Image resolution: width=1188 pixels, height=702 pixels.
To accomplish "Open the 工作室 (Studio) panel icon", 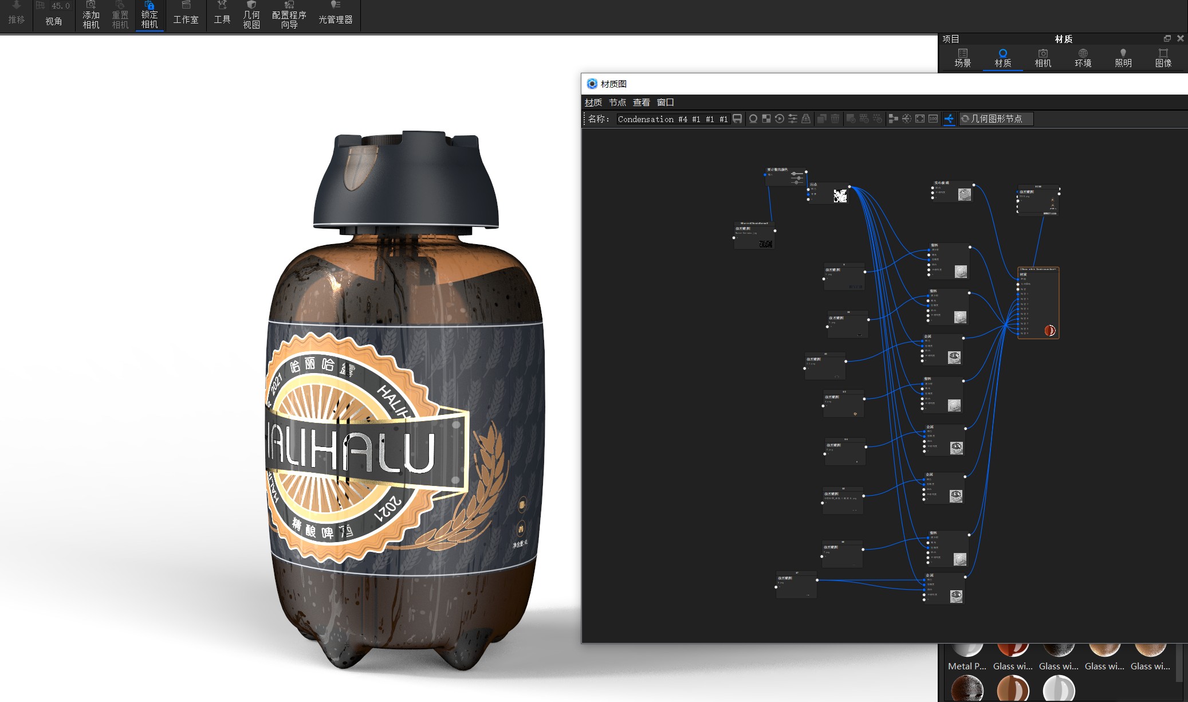I will (185, 14).
